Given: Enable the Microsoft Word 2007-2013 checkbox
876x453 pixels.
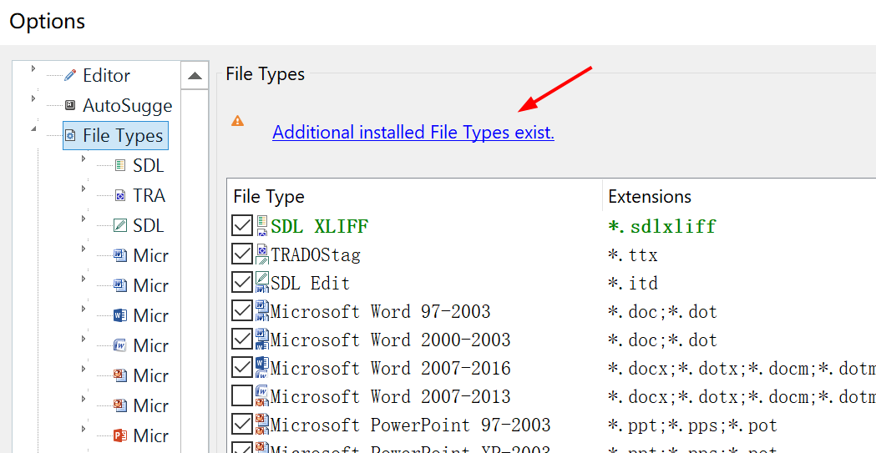Looking at the screenshot, I should click(x=242, y=396).
